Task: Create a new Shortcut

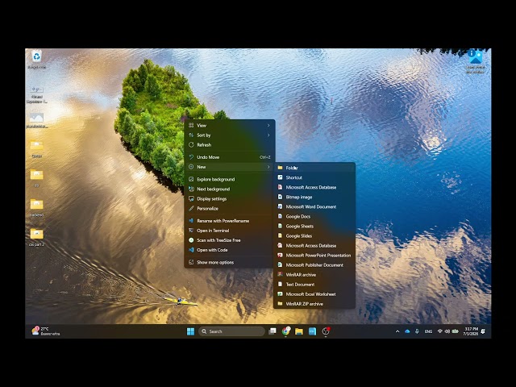Action: [x=314, y=177]
